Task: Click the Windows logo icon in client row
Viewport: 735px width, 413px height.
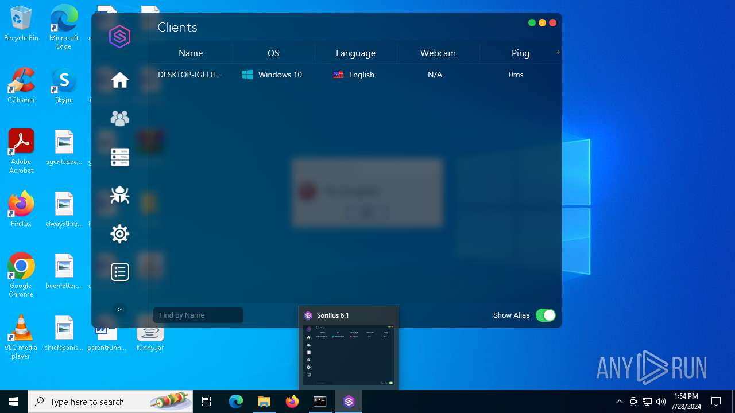Action: tap(247, 75)
